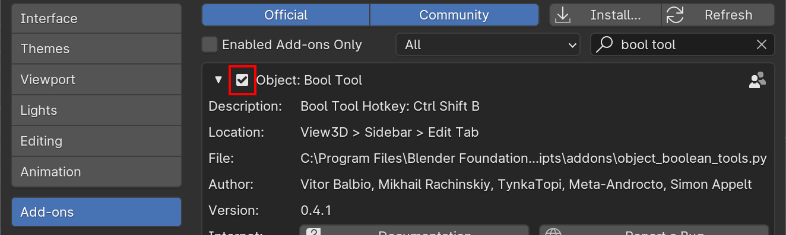Enable the Enabled Add-ons Only checkbox
786x235 pixels.
pos(210,44)
